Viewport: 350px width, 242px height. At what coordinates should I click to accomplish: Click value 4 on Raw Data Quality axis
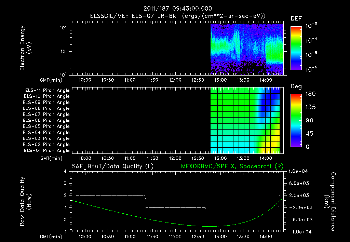click(65, 172)
